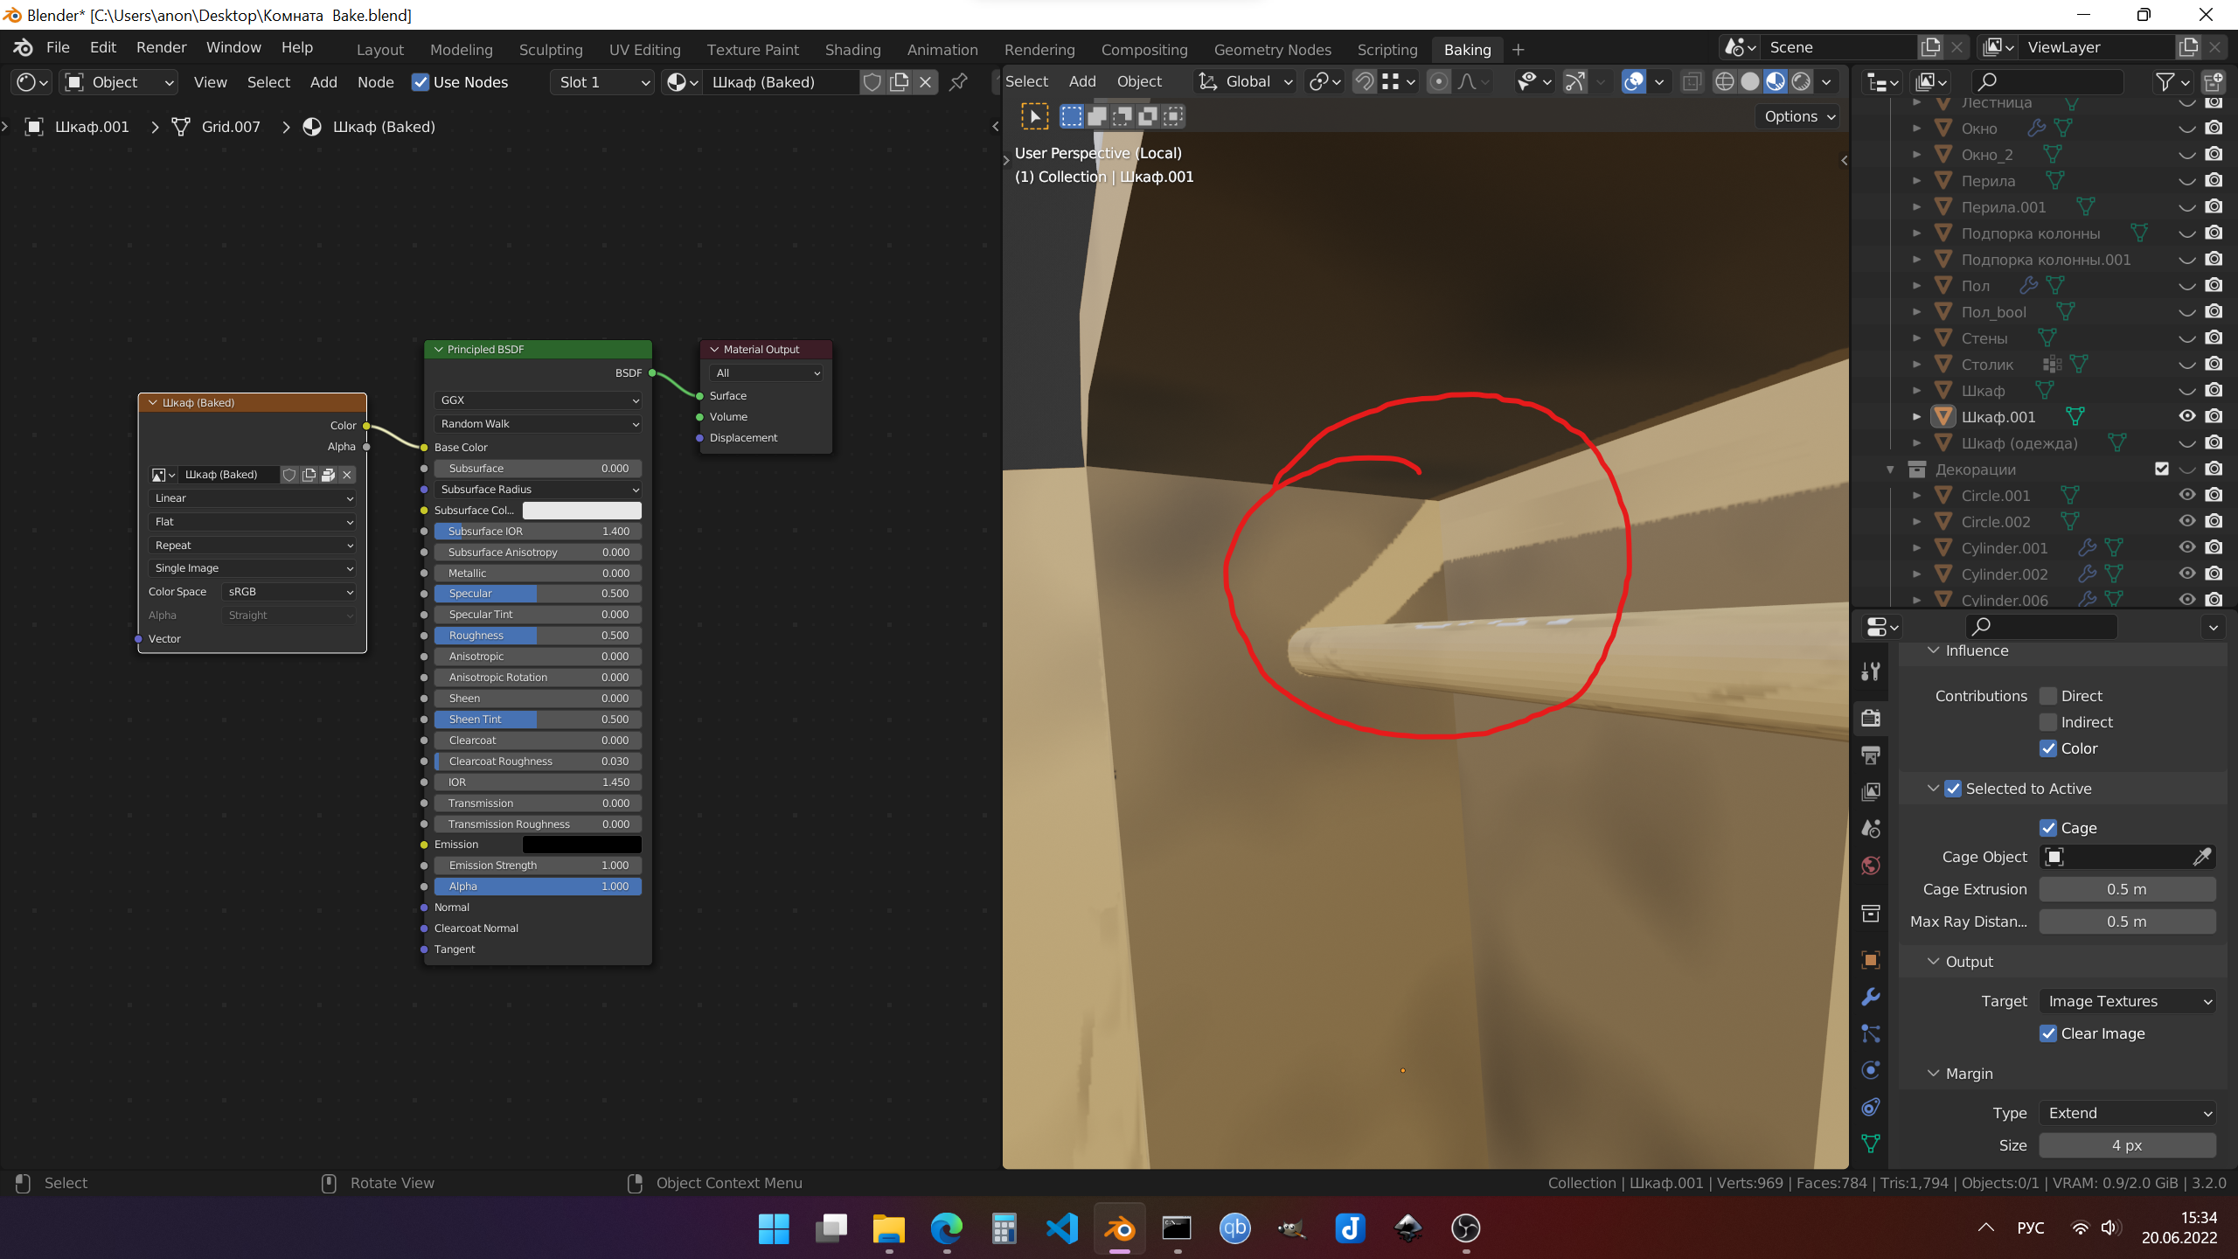Click the Cage Object eyedropper icon
This screenshot has height=1259, width=2238.
click(x=2202, y=857)
